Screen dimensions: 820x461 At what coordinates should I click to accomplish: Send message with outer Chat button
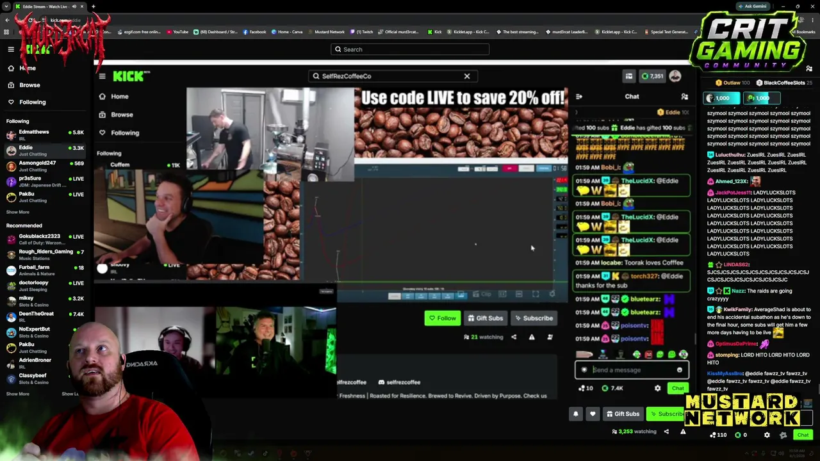point(803,435)
